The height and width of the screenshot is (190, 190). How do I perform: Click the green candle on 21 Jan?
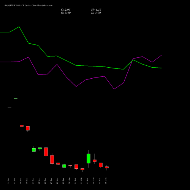click(x=34, y=150)
